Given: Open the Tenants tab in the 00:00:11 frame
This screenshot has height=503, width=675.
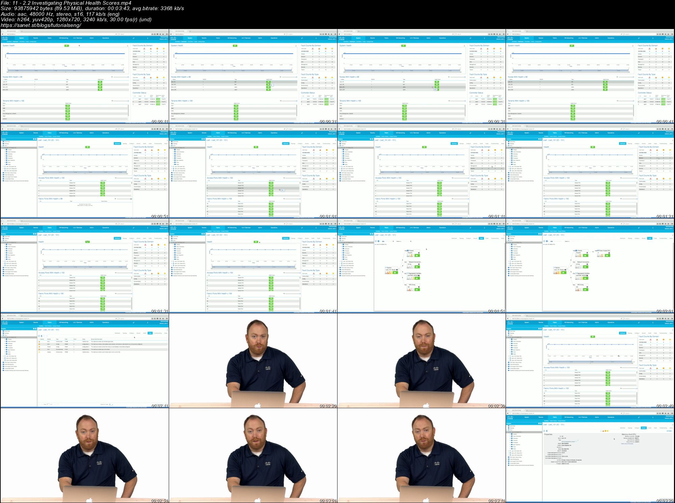Looking at the screenshot, I should coord(35,38).
